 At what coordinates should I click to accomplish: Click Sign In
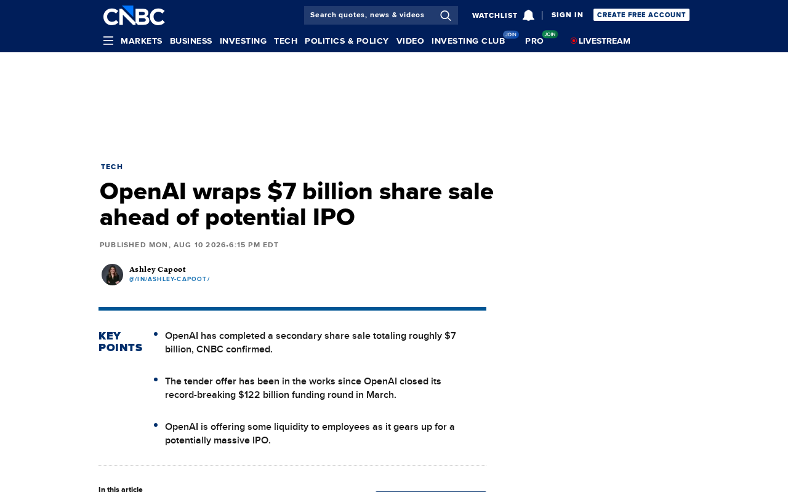click(567, 15)
